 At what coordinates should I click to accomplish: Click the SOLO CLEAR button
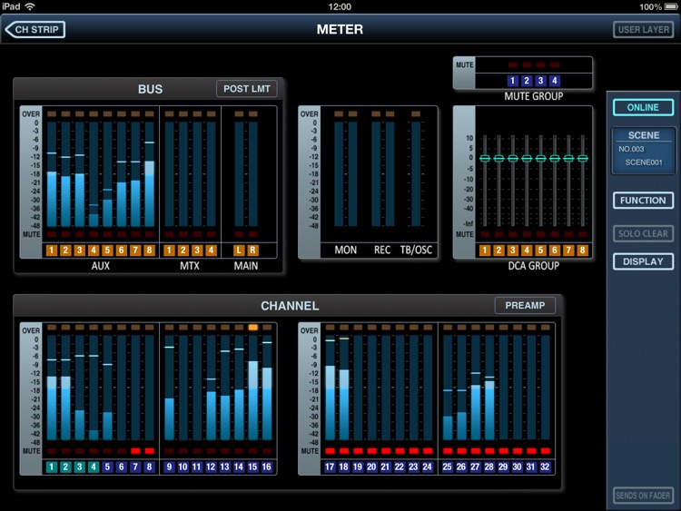pyautogui.click(x=643, y=233)
